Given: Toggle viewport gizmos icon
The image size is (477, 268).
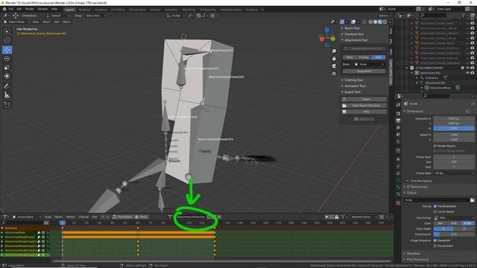Looking at the screenshot, I should (x=342, y=22).
